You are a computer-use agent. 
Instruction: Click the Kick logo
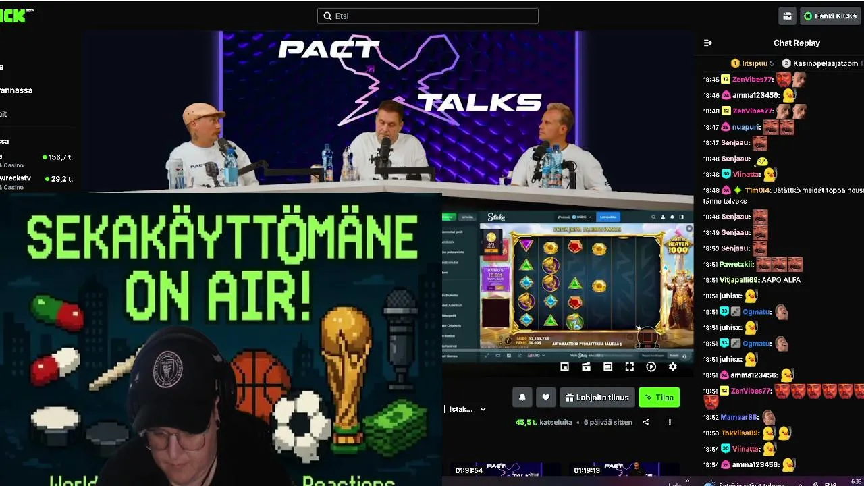point(16,15)
